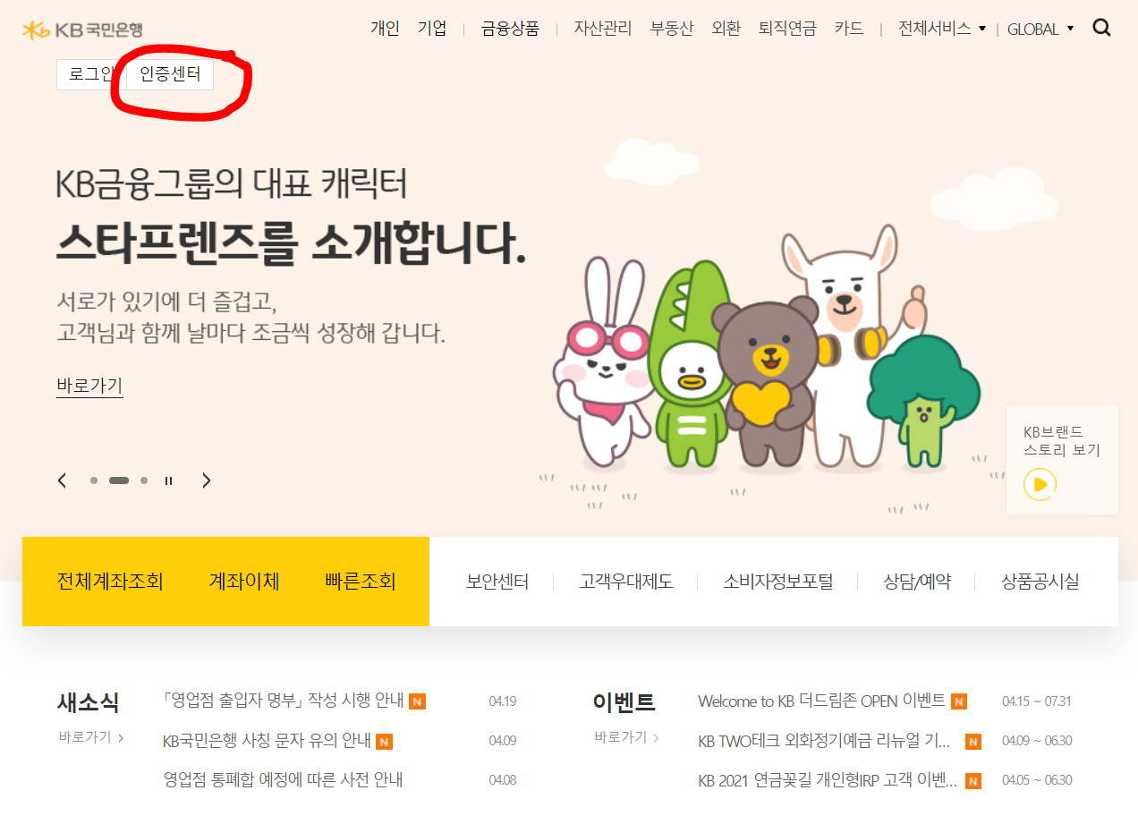Go to previous banner slide arrow
The width and height of the screenshot is (1138, 833).
click(62, 480)
